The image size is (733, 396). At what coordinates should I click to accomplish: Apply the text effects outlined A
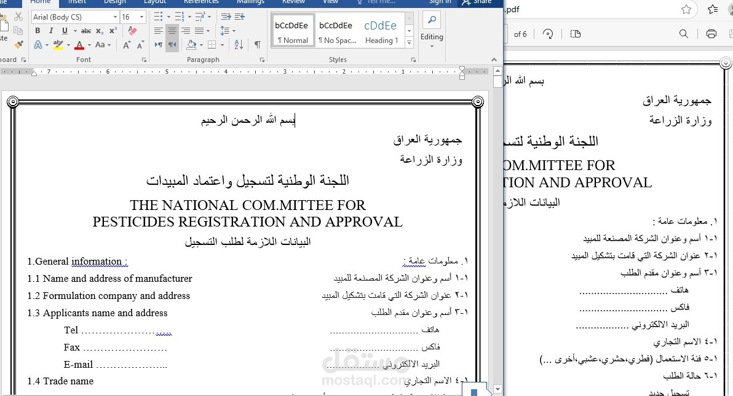coord(38,45)
